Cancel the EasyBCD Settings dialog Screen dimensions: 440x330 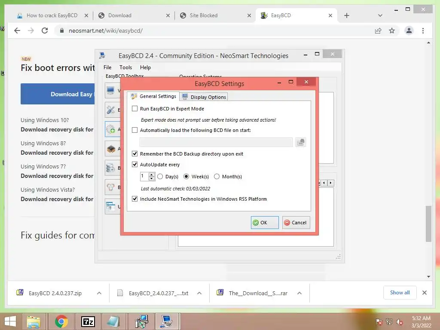(296, 223)
